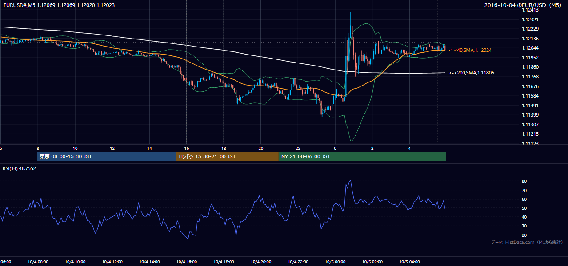Click price scale value 1.12413
Viewport: 568px width, 266px height.
coord(530,10)
